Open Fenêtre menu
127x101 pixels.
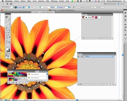tap(62, 1)
